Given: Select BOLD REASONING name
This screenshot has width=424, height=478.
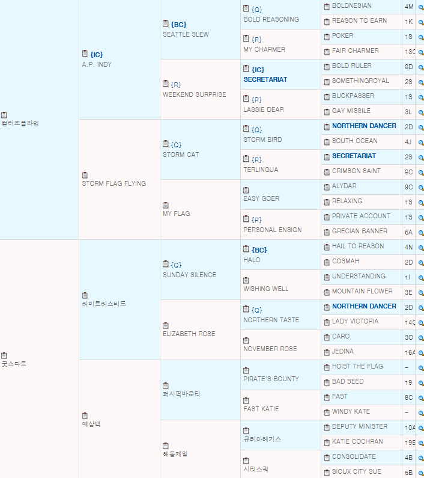Looking at the screenshot, I should coord(271,19).
